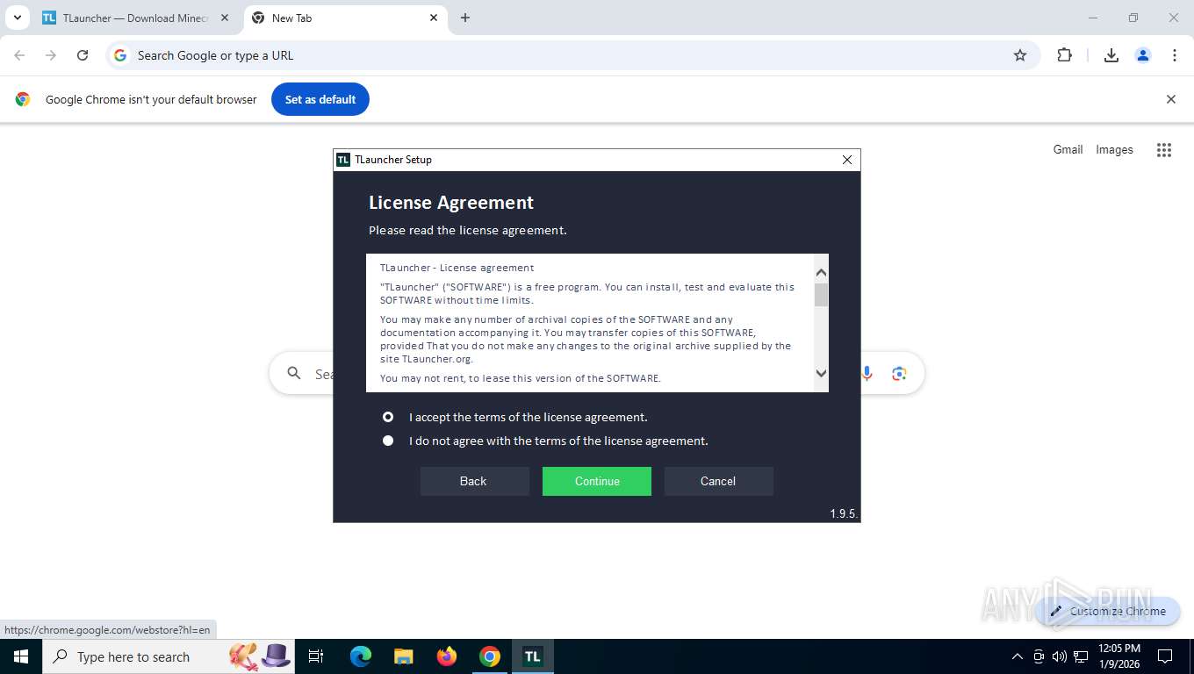Open File Explorer from taskbar
The image size is (1194, 674).
[403, 656]
